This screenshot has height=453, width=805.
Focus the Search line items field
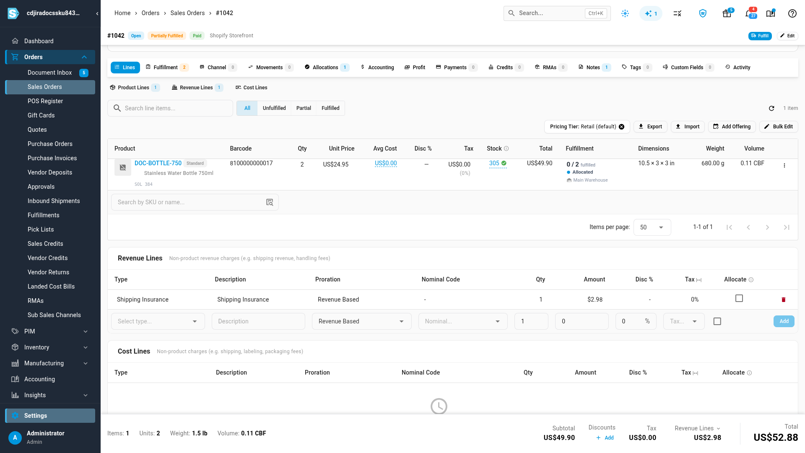tap(170, 108)
